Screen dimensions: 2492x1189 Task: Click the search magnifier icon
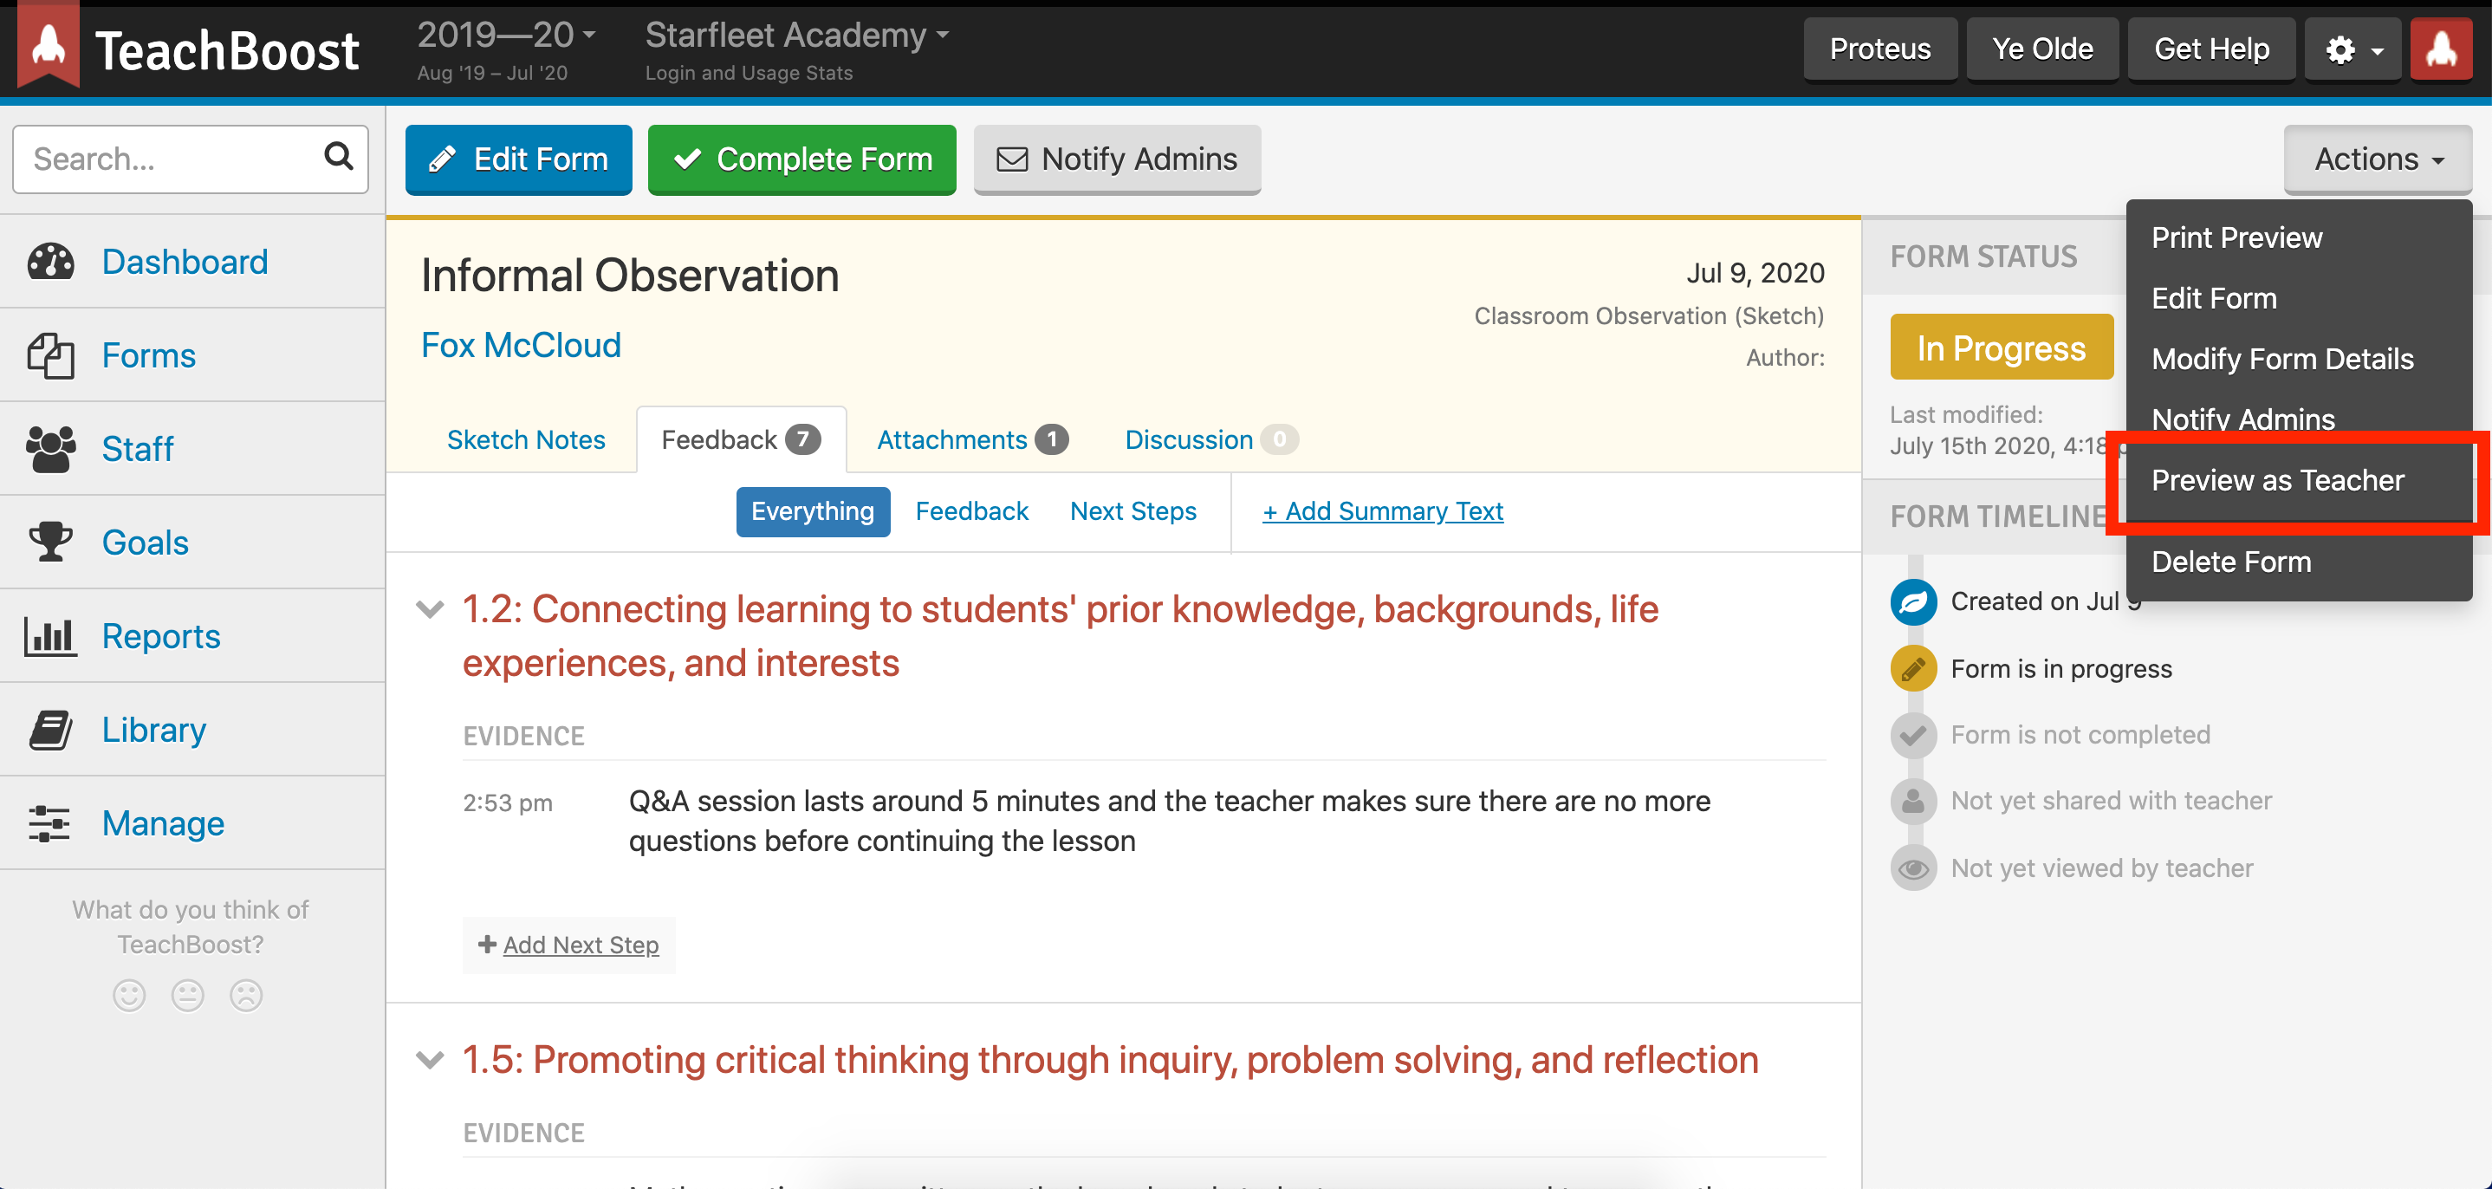tap(338, 157)
